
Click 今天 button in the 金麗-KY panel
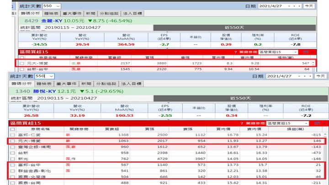click(x=309, y=6)
